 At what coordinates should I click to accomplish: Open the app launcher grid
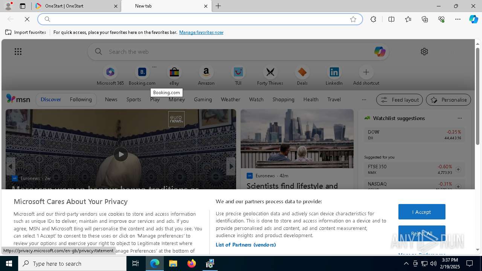18,52
